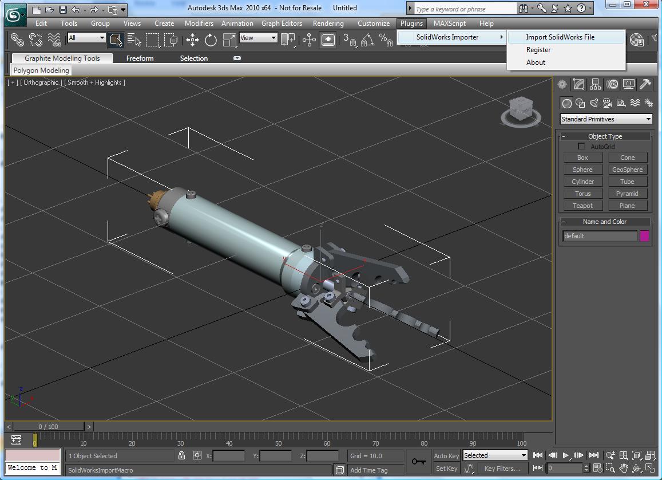The image size is (662, 480).
Task: Open the Key Filters... dialog button
Action: tap(502, 469)
